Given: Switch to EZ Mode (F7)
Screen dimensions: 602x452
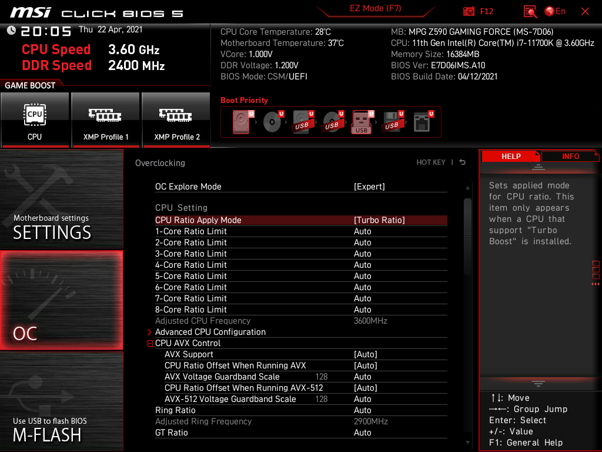Looking at the screenshot, I should coord(375,8).
